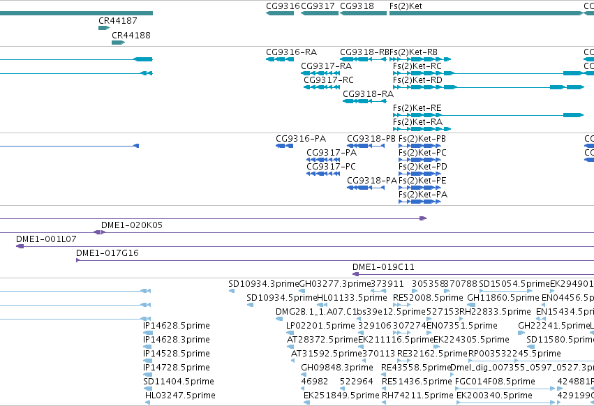Select EST RE43558.5prime
This screenshot has width=594, height=406.
coord(383,375)
